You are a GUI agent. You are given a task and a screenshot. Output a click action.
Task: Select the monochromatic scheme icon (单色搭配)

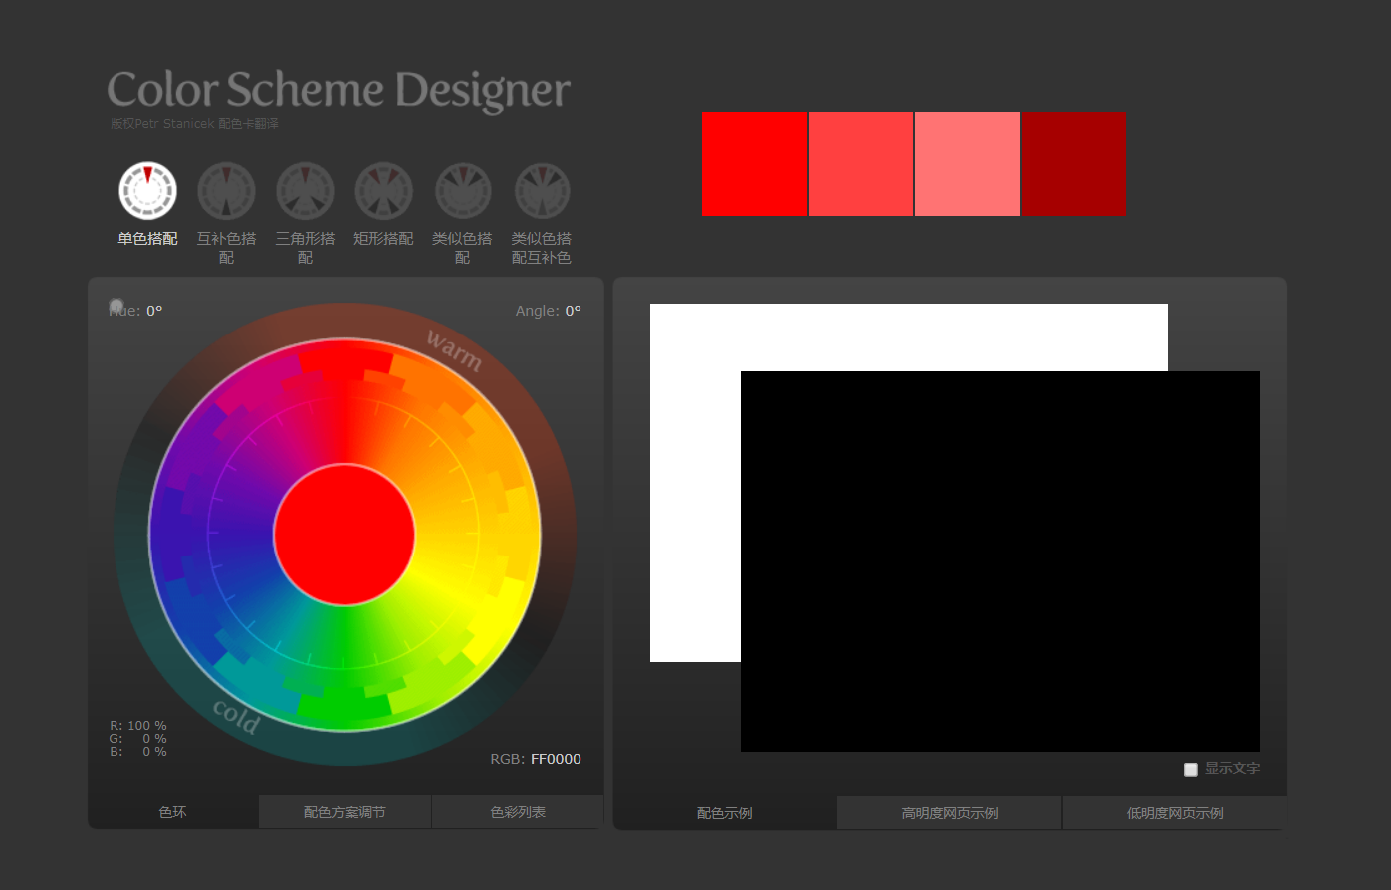(x=147, y=190)
